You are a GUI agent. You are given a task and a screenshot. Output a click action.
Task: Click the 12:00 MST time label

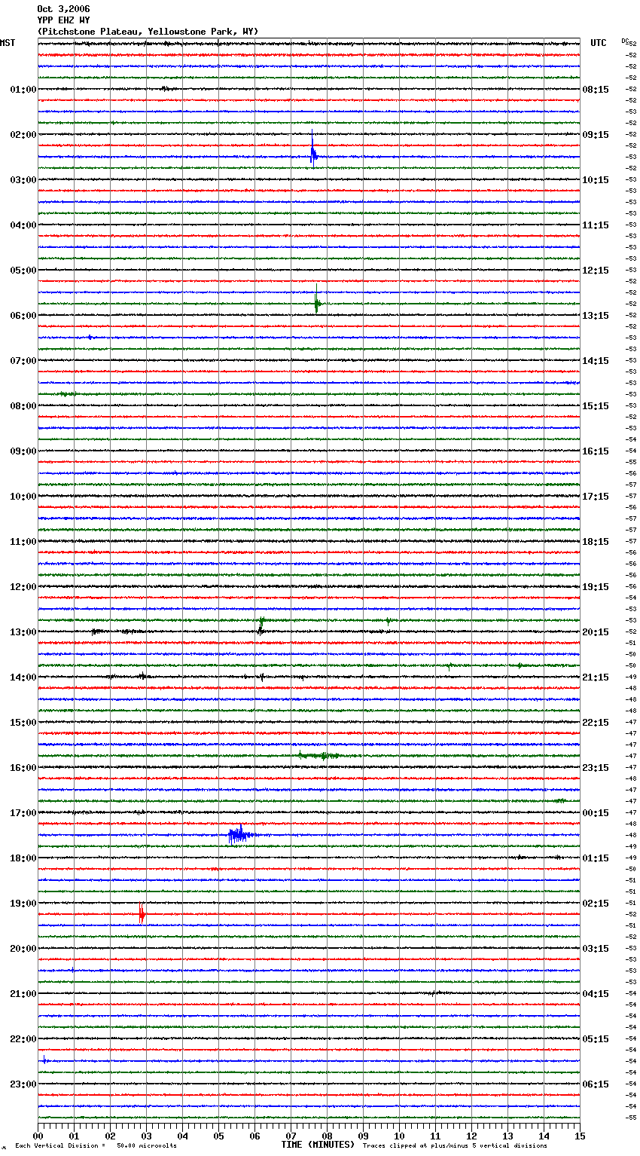[x=23, y=587]
